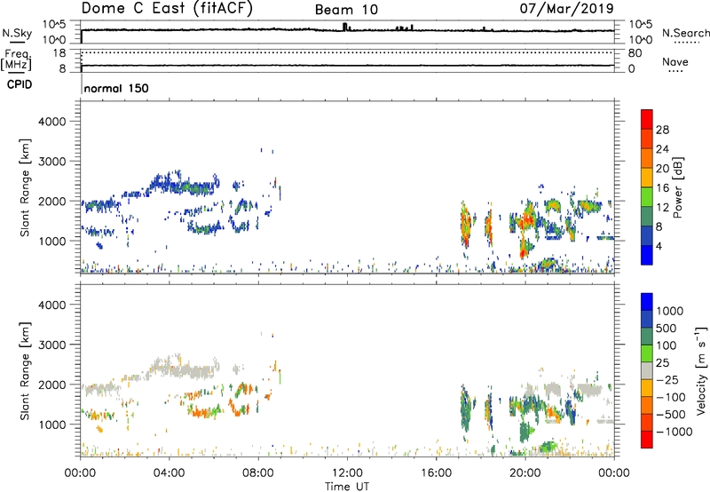Click the 'N.Search' legend label

pyautogui.click(x=685, y=33)
